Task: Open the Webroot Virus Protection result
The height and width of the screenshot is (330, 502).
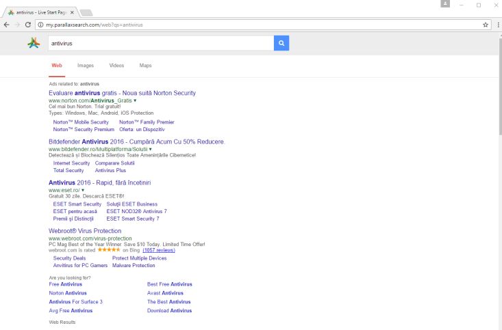Action: 85,231
